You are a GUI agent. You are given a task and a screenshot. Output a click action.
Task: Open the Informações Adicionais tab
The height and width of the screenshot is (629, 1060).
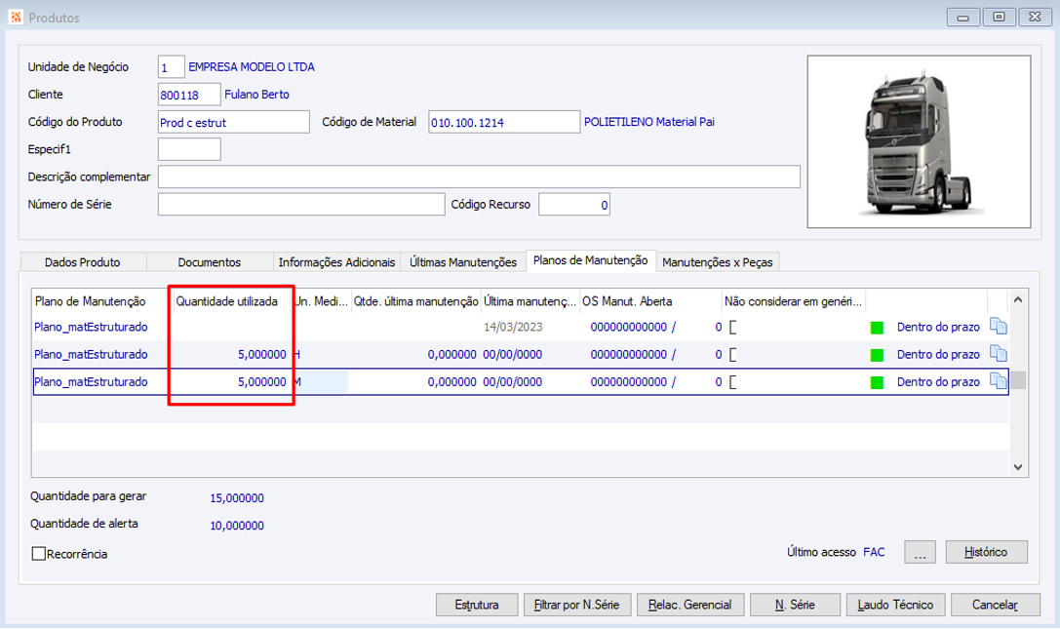[336, 261]
